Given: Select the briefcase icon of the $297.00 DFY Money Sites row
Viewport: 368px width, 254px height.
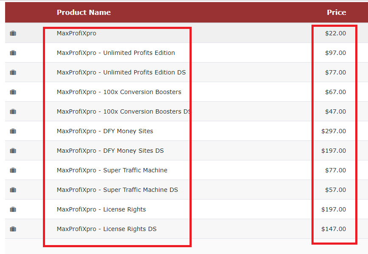Looking at the screenshot, I should tap(13, 131).
